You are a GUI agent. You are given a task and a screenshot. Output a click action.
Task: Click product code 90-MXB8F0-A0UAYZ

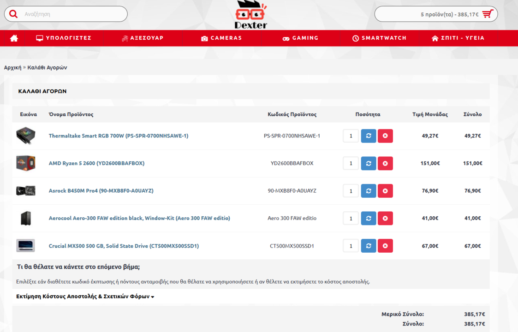[x=292, y=190]
